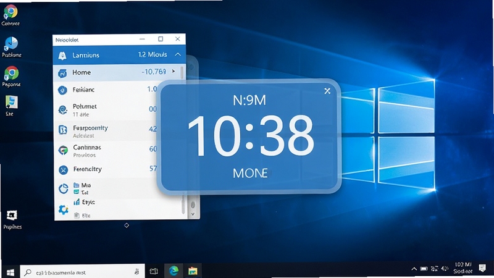Close the 10:38 clock overlay
Viewport: 494px width, 278px height.
tap(327, 91)
